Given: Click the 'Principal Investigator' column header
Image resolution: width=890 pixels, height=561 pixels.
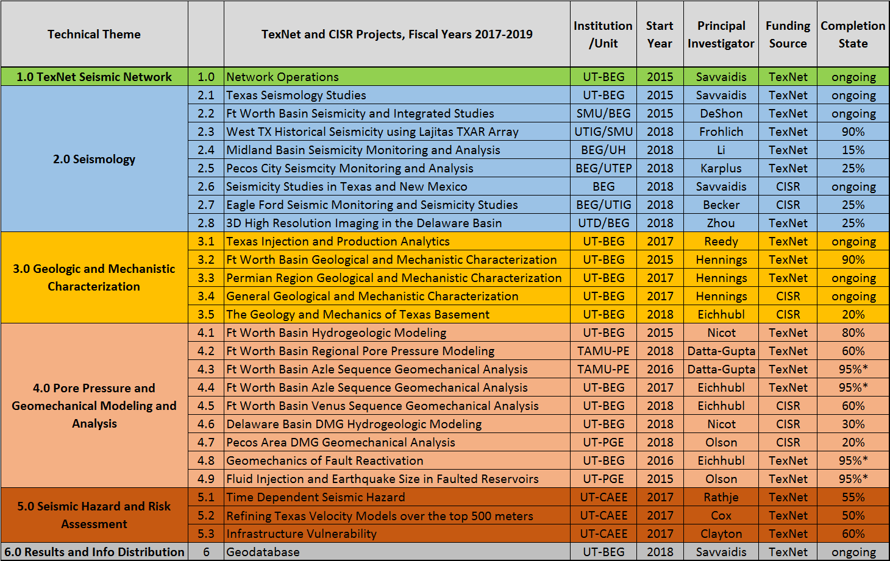Looking at the screenshot, I should click(721, 34).
